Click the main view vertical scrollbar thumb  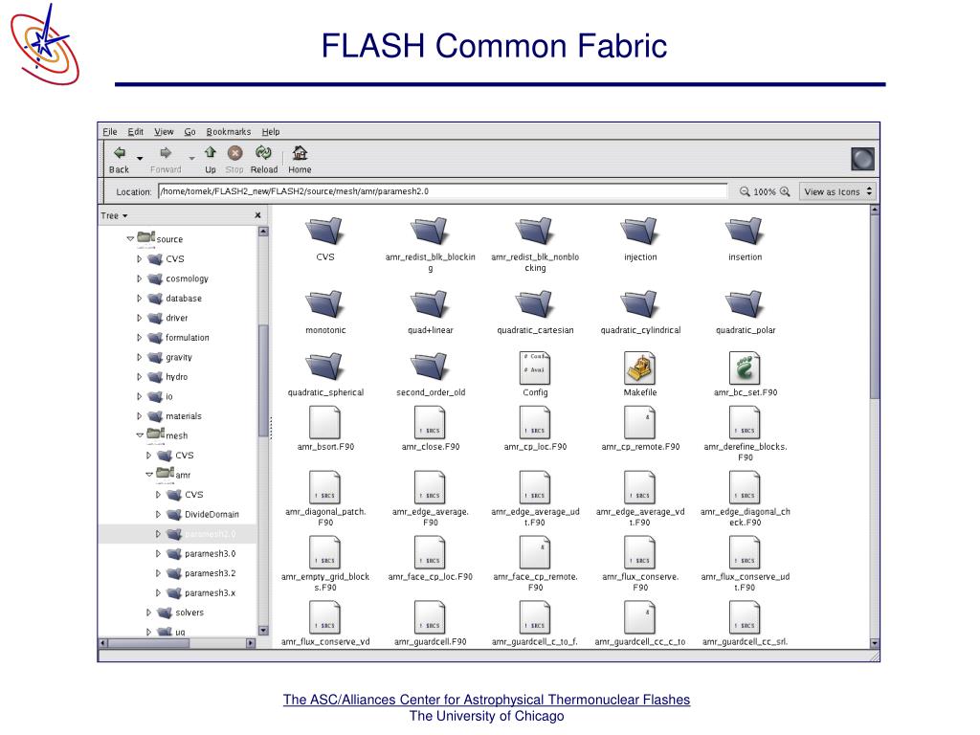875,306
